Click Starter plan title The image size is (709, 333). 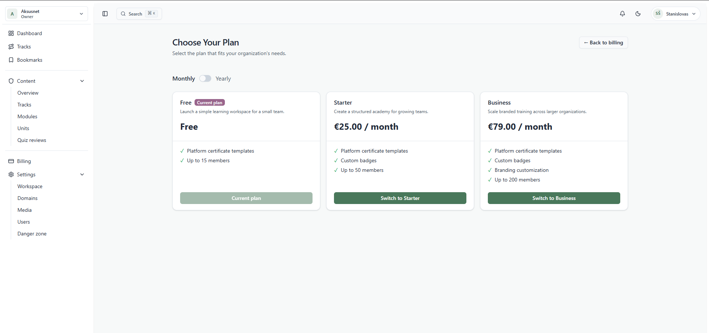(343, 102)
